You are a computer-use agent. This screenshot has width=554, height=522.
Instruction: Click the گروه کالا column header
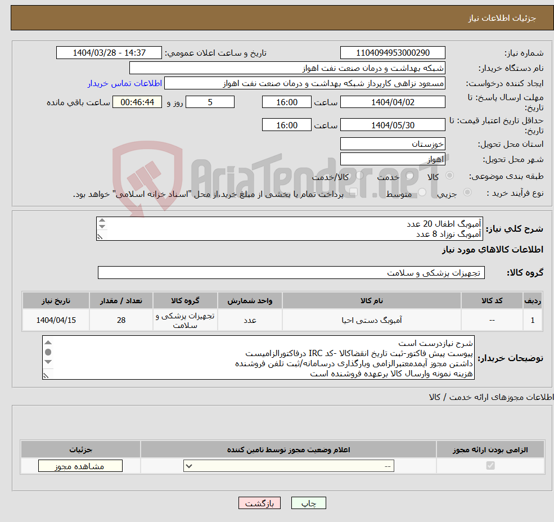[185, 301]
